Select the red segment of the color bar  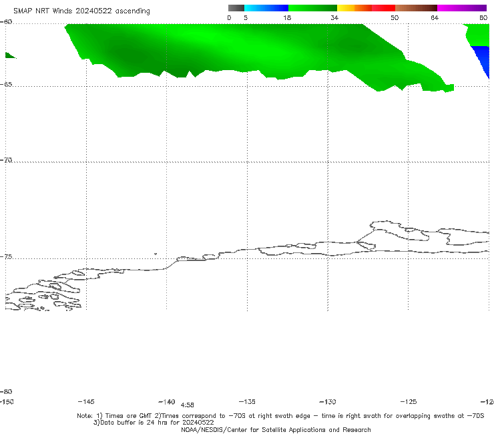383,8
